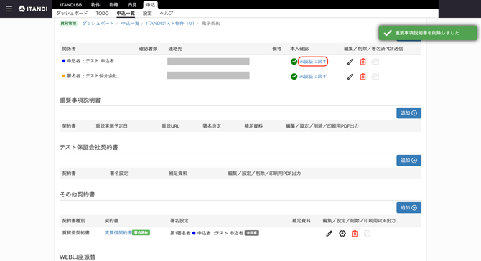Click 未認証に戻す for 申込者
This screenshot has height=261, width=481.
point(313,62)
